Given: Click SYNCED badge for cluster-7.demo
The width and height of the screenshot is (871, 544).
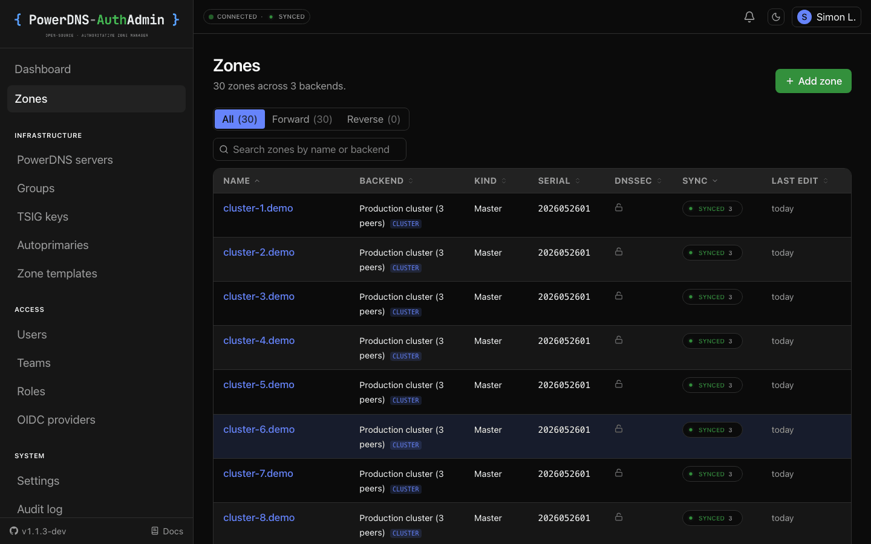Looking at the screenshot, I should click(712, 474).
